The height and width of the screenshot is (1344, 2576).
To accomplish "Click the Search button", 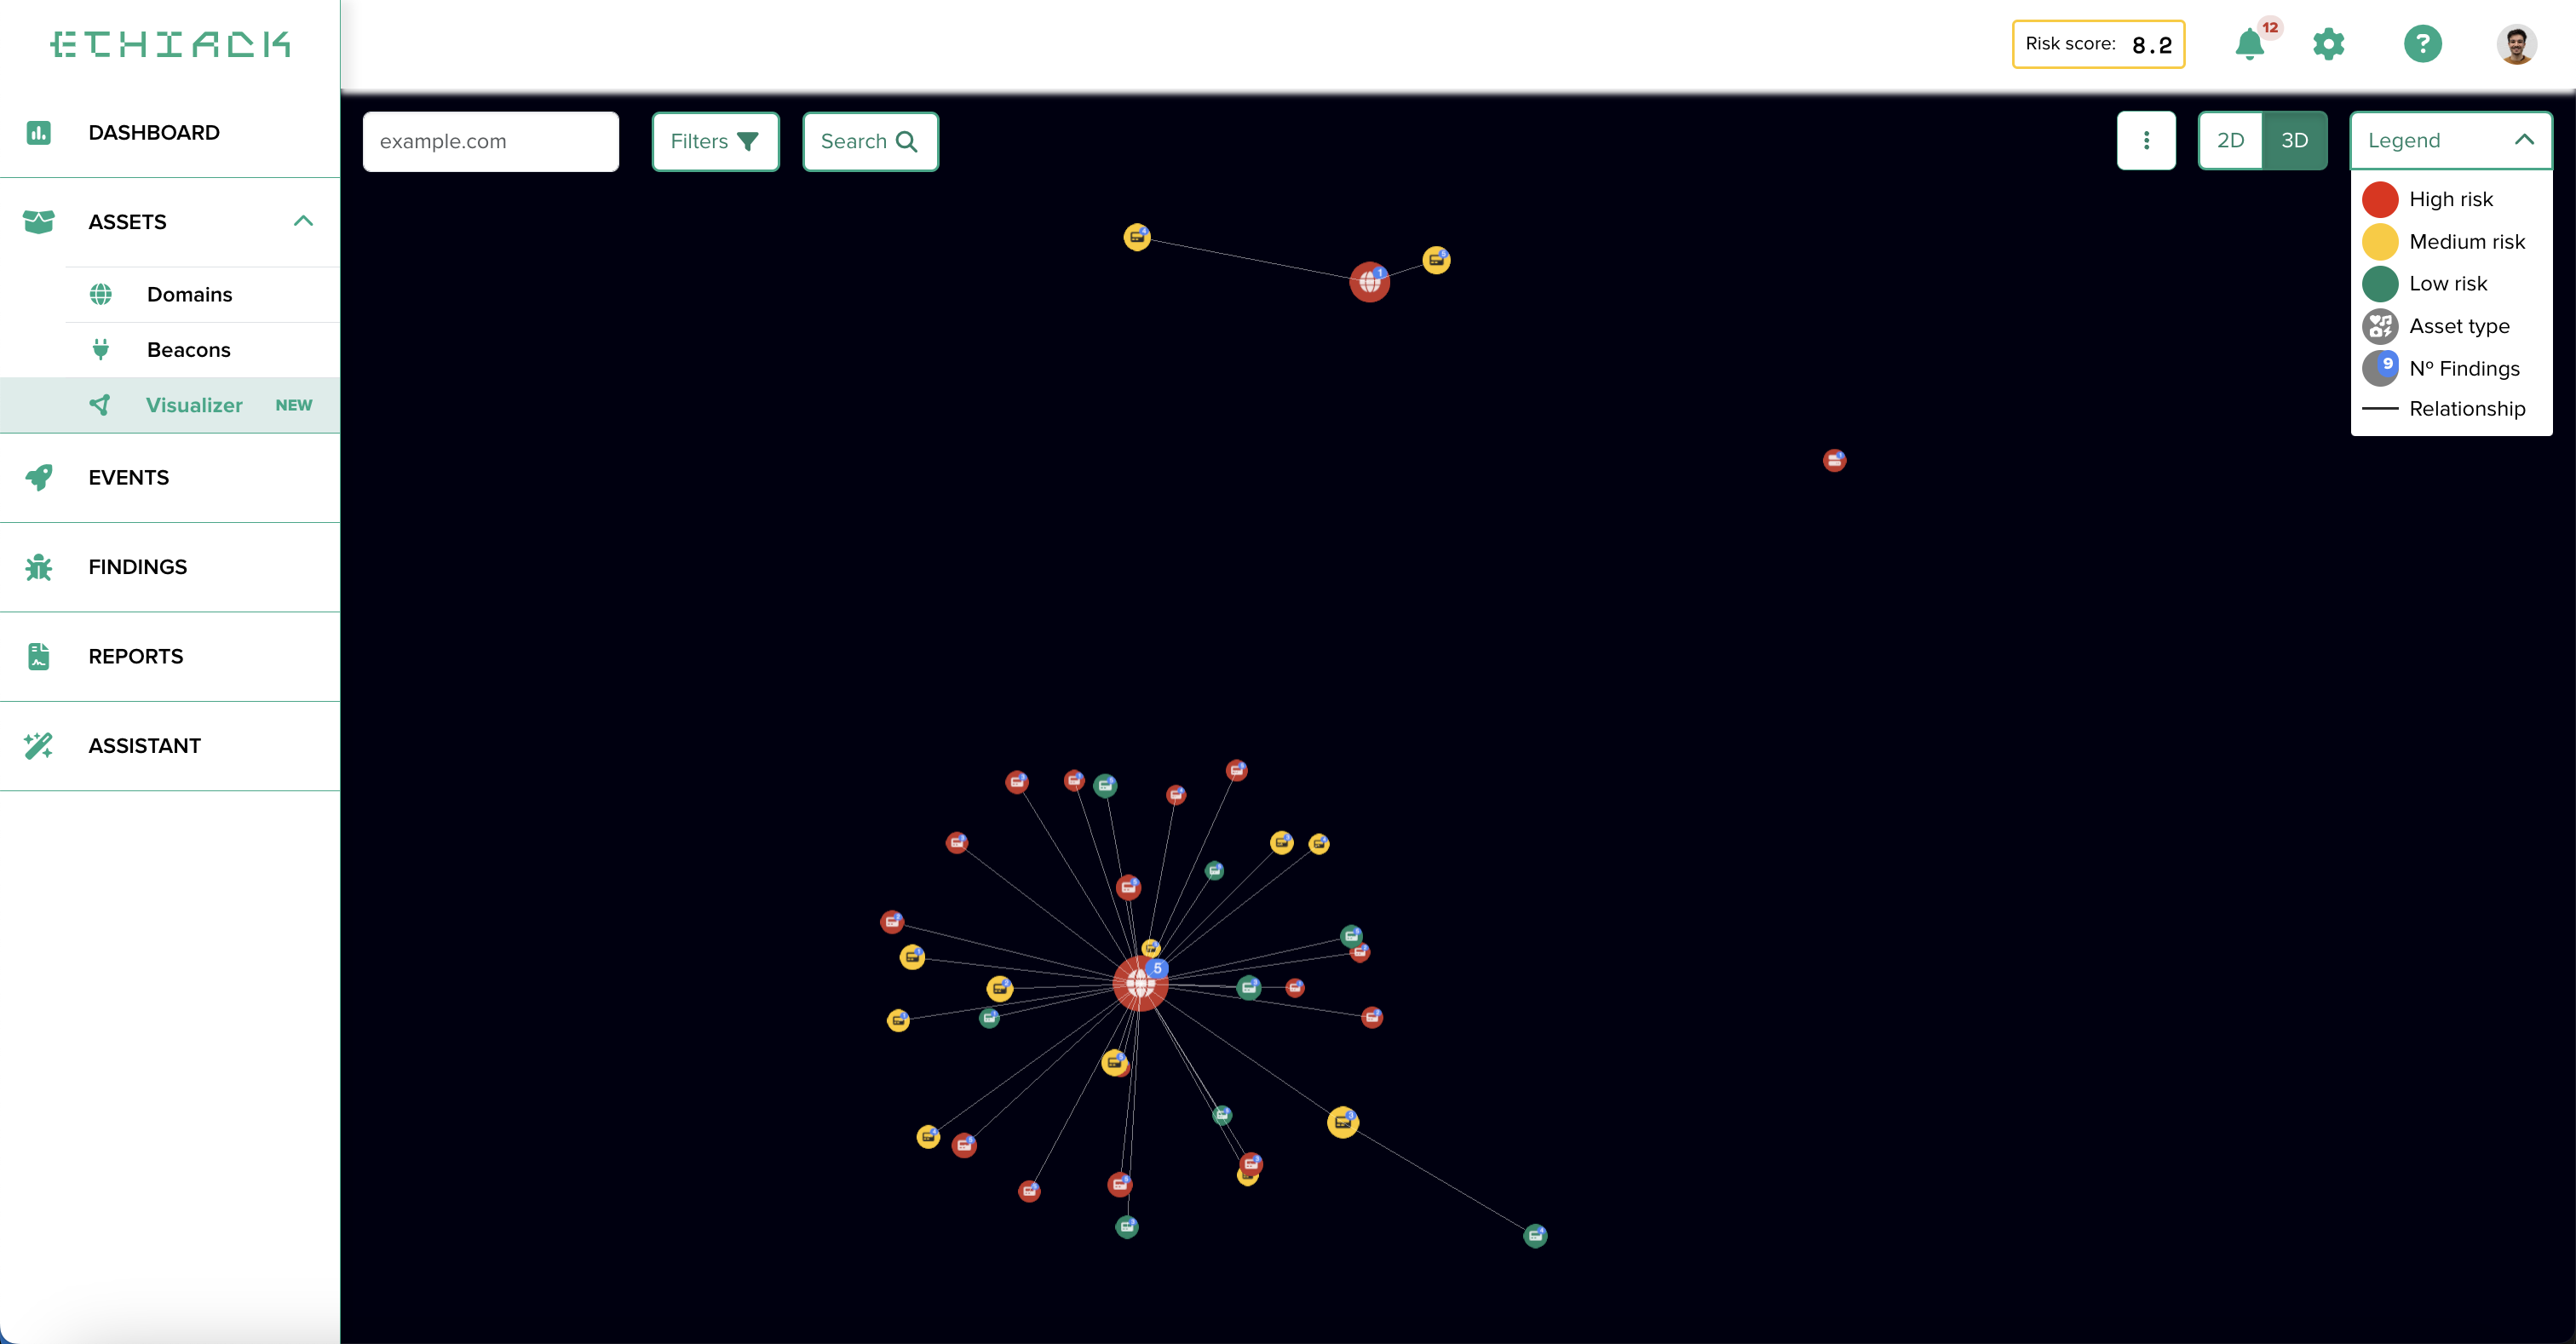I will [870, 141].
